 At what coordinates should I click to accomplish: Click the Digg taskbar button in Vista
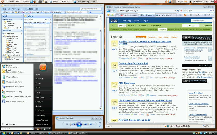coord(57,133)
